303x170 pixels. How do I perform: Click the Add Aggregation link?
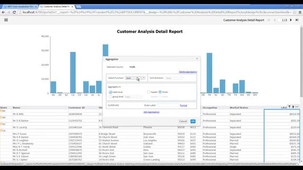151,112
